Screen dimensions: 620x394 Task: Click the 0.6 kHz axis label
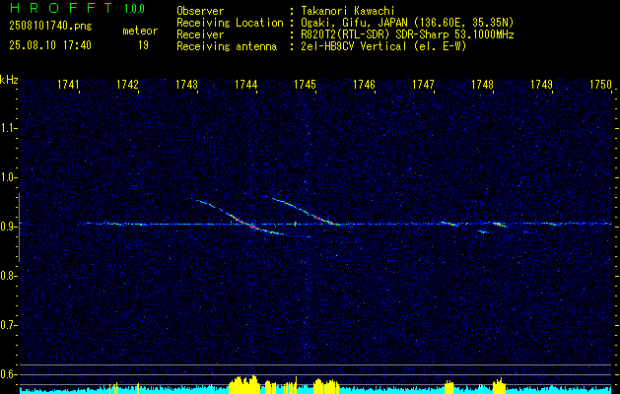point(8,374)
